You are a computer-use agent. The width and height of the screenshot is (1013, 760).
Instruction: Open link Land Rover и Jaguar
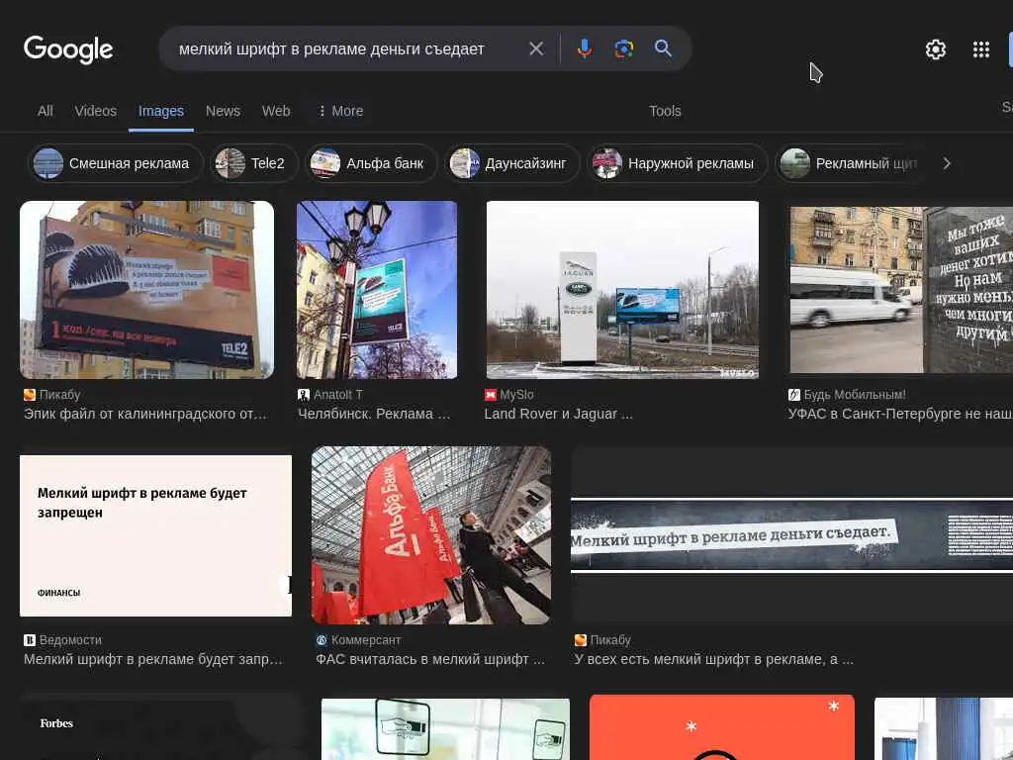coord(558,414)
